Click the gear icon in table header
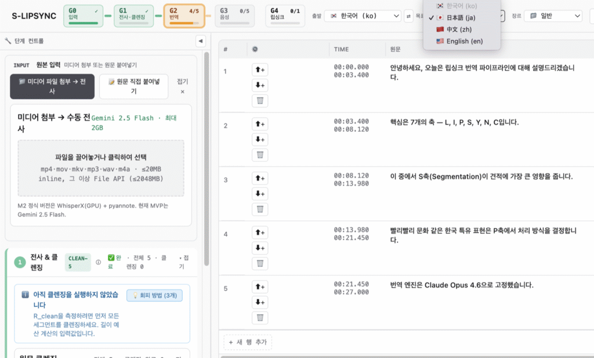The height and width of the screenshot is (358, 594). 255,49
